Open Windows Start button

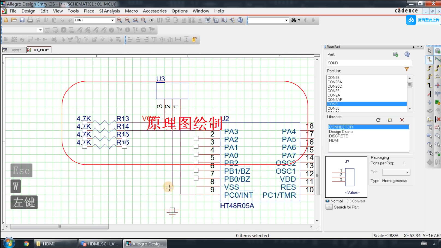tap(9, 243)
